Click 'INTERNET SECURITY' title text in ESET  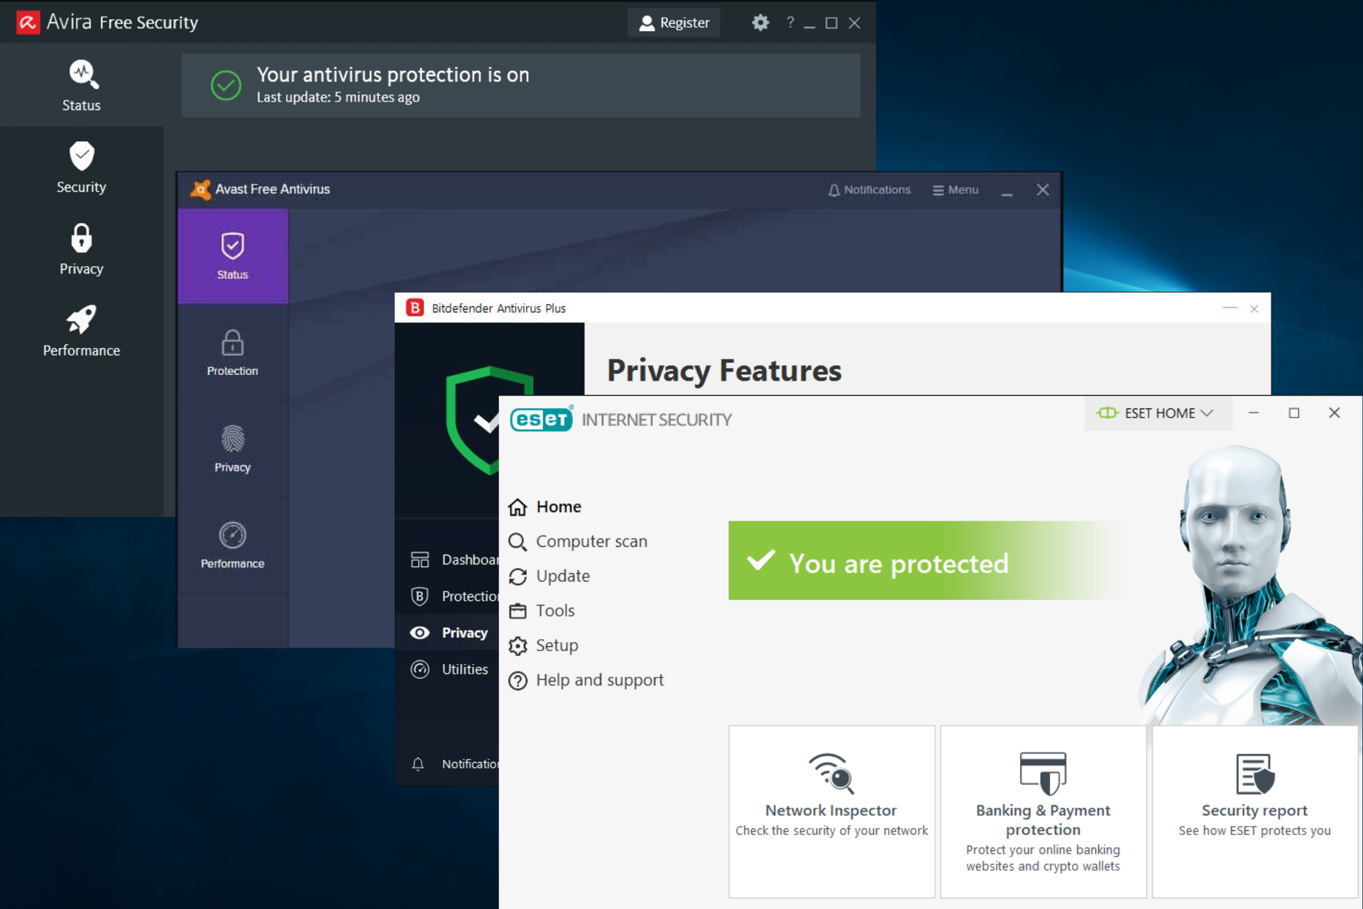click(x=657, y=420)
